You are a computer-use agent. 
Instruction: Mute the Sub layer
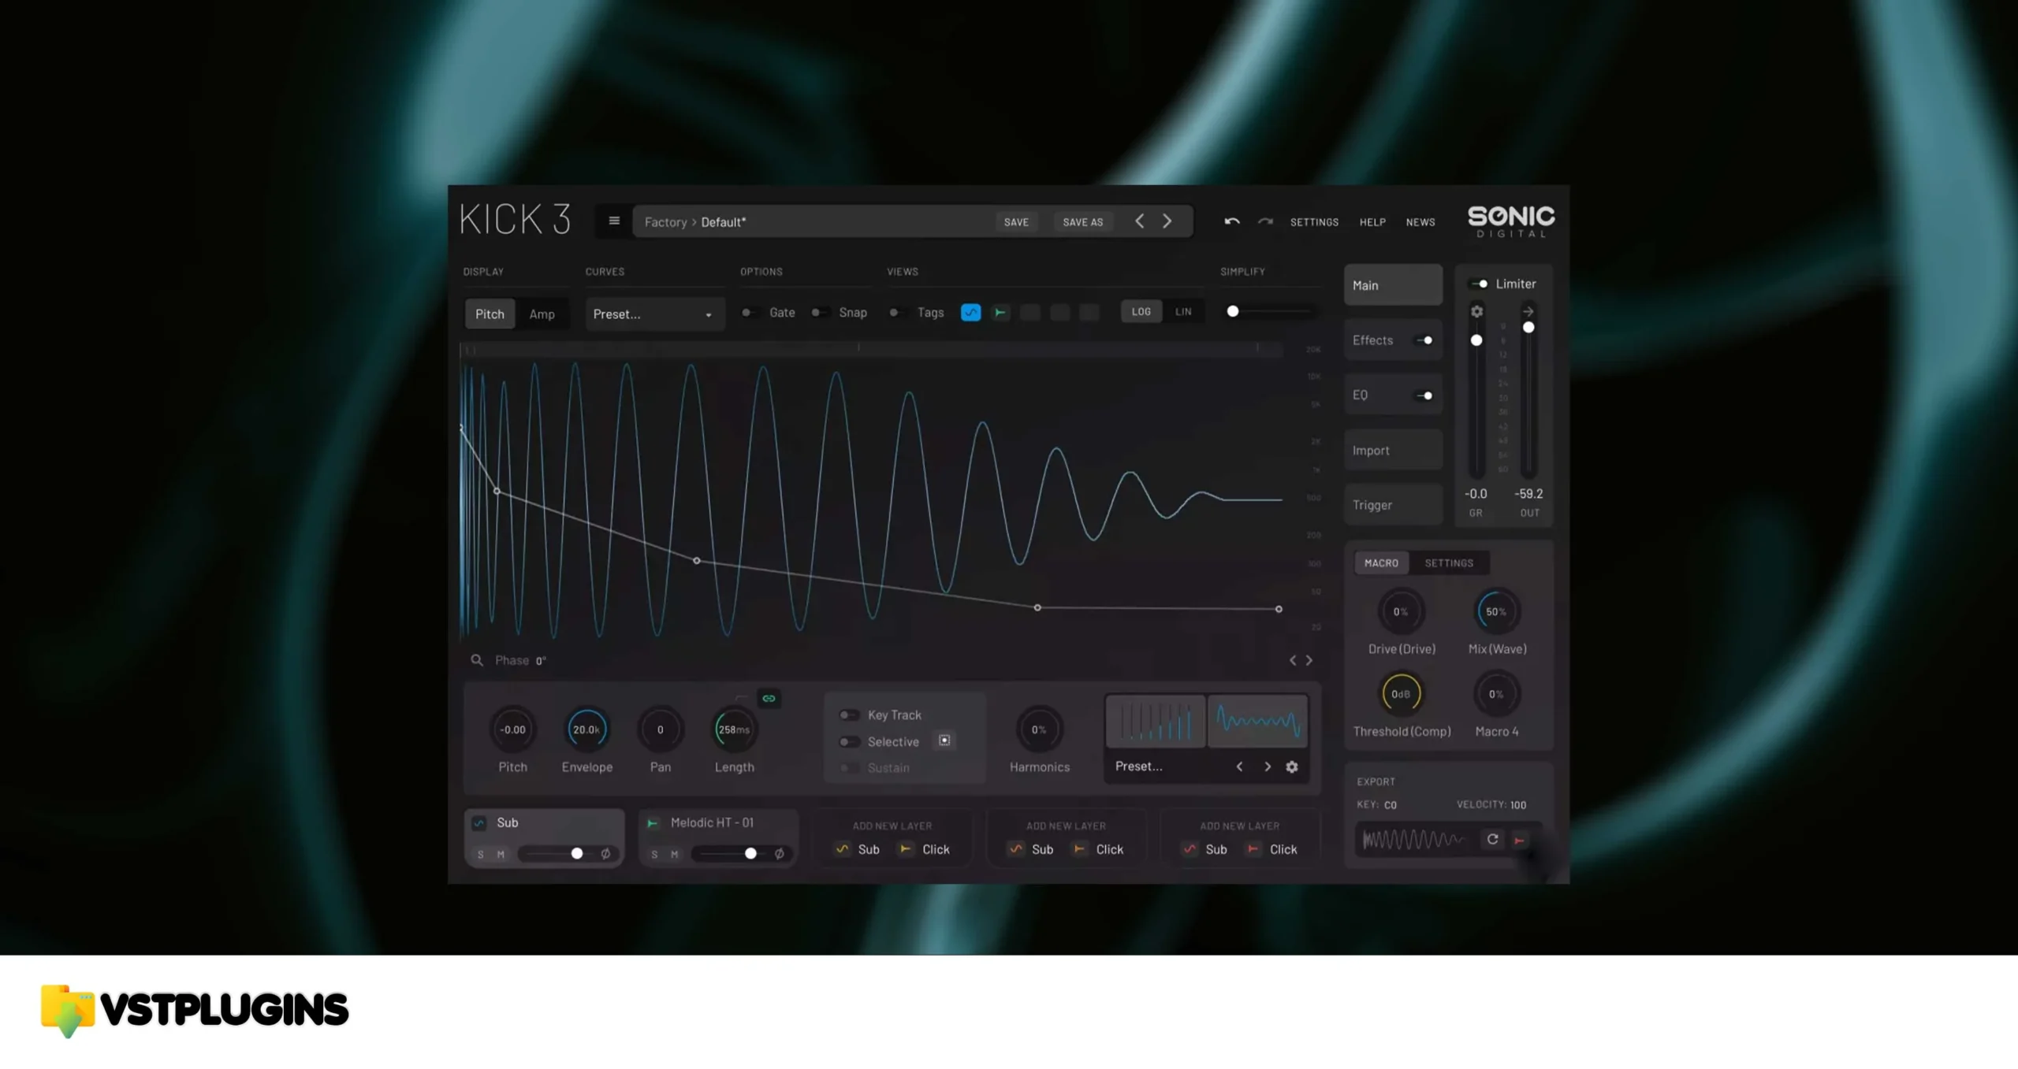pyautogui.click(x=501, y=854)
